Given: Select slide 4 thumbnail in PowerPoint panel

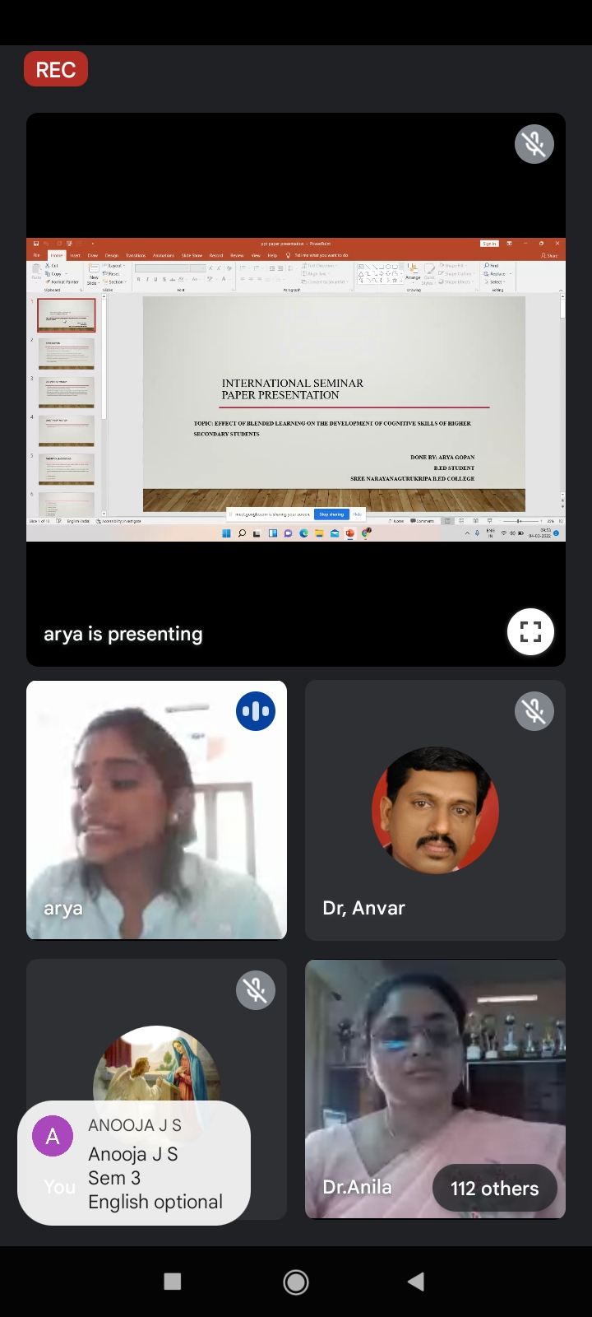Looking at the screenshot, I should [67, 431].
